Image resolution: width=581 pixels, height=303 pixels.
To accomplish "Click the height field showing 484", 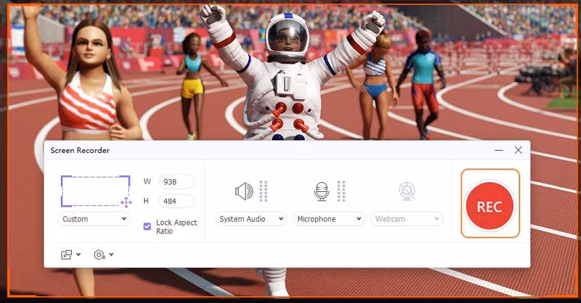I will coord(176,201).
